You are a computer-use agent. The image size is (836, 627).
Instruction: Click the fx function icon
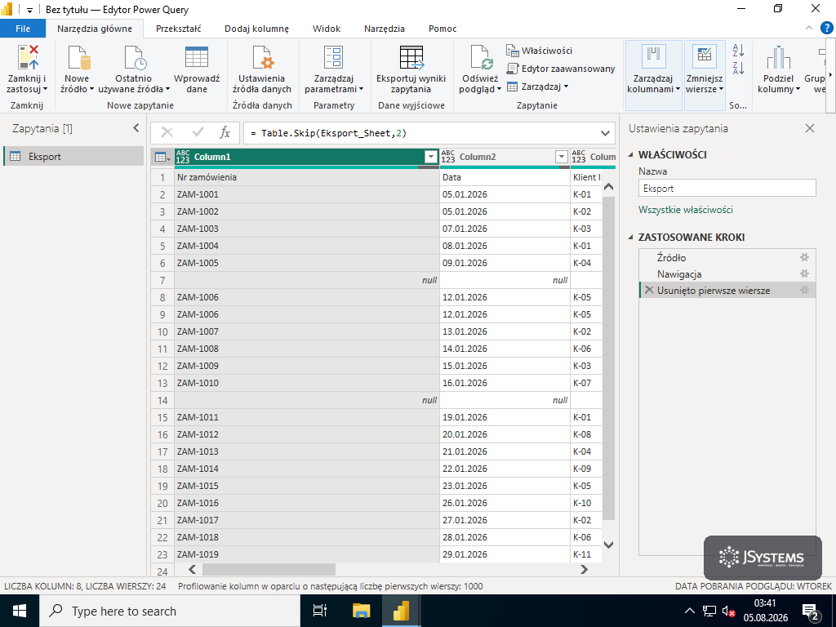click(x=225, y=133)
